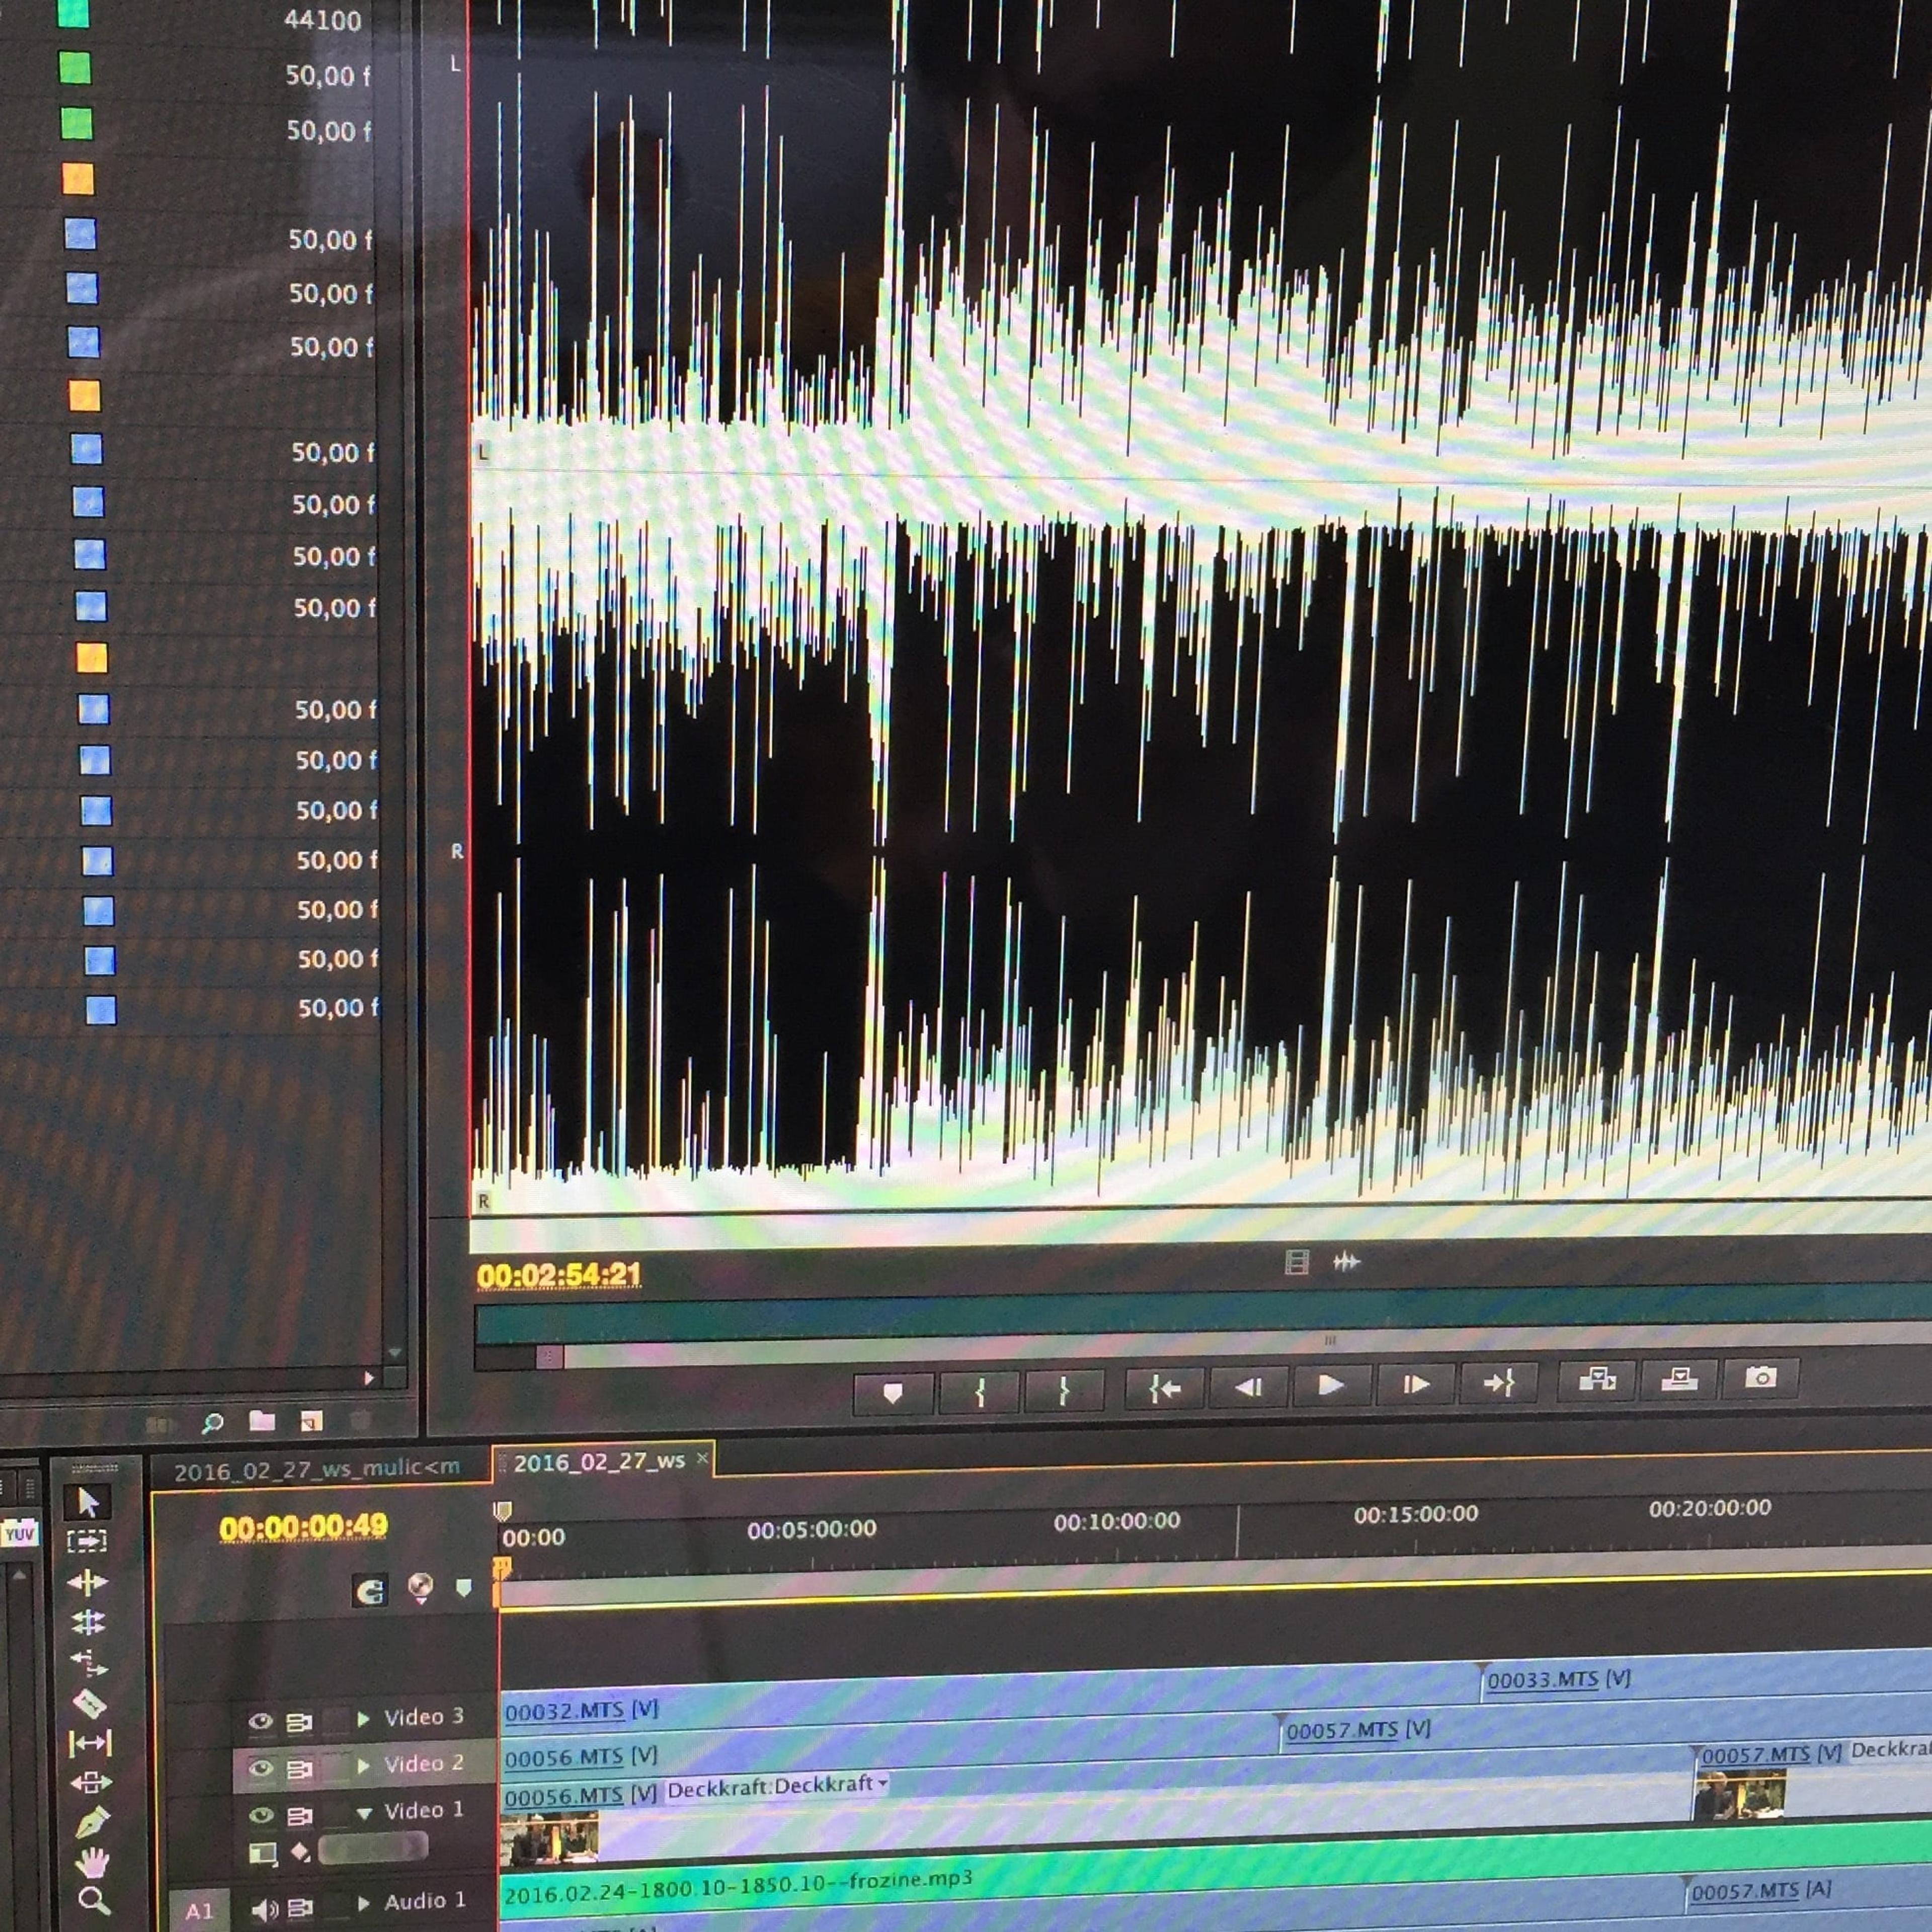Click the YUV icon at left edge

coord(18,1533)
